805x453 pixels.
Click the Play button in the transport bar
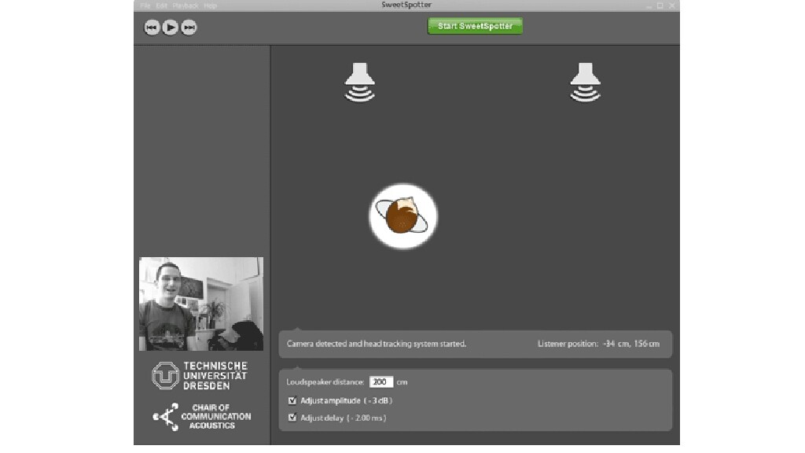168,27
